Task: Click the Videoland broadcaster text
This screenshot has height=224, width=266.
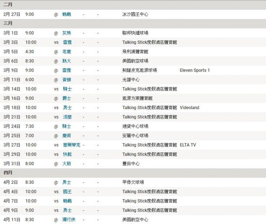Action: click(189, 108)
